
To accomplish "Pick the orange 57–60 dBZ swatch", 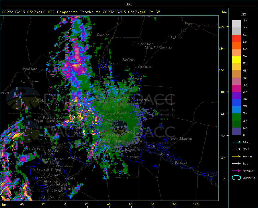I will coord(236,45).
